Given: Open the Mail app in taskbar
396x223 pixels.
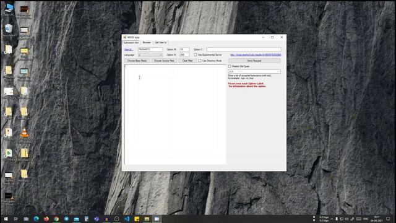Looking at the screenshot, I should tap(77, 219).
